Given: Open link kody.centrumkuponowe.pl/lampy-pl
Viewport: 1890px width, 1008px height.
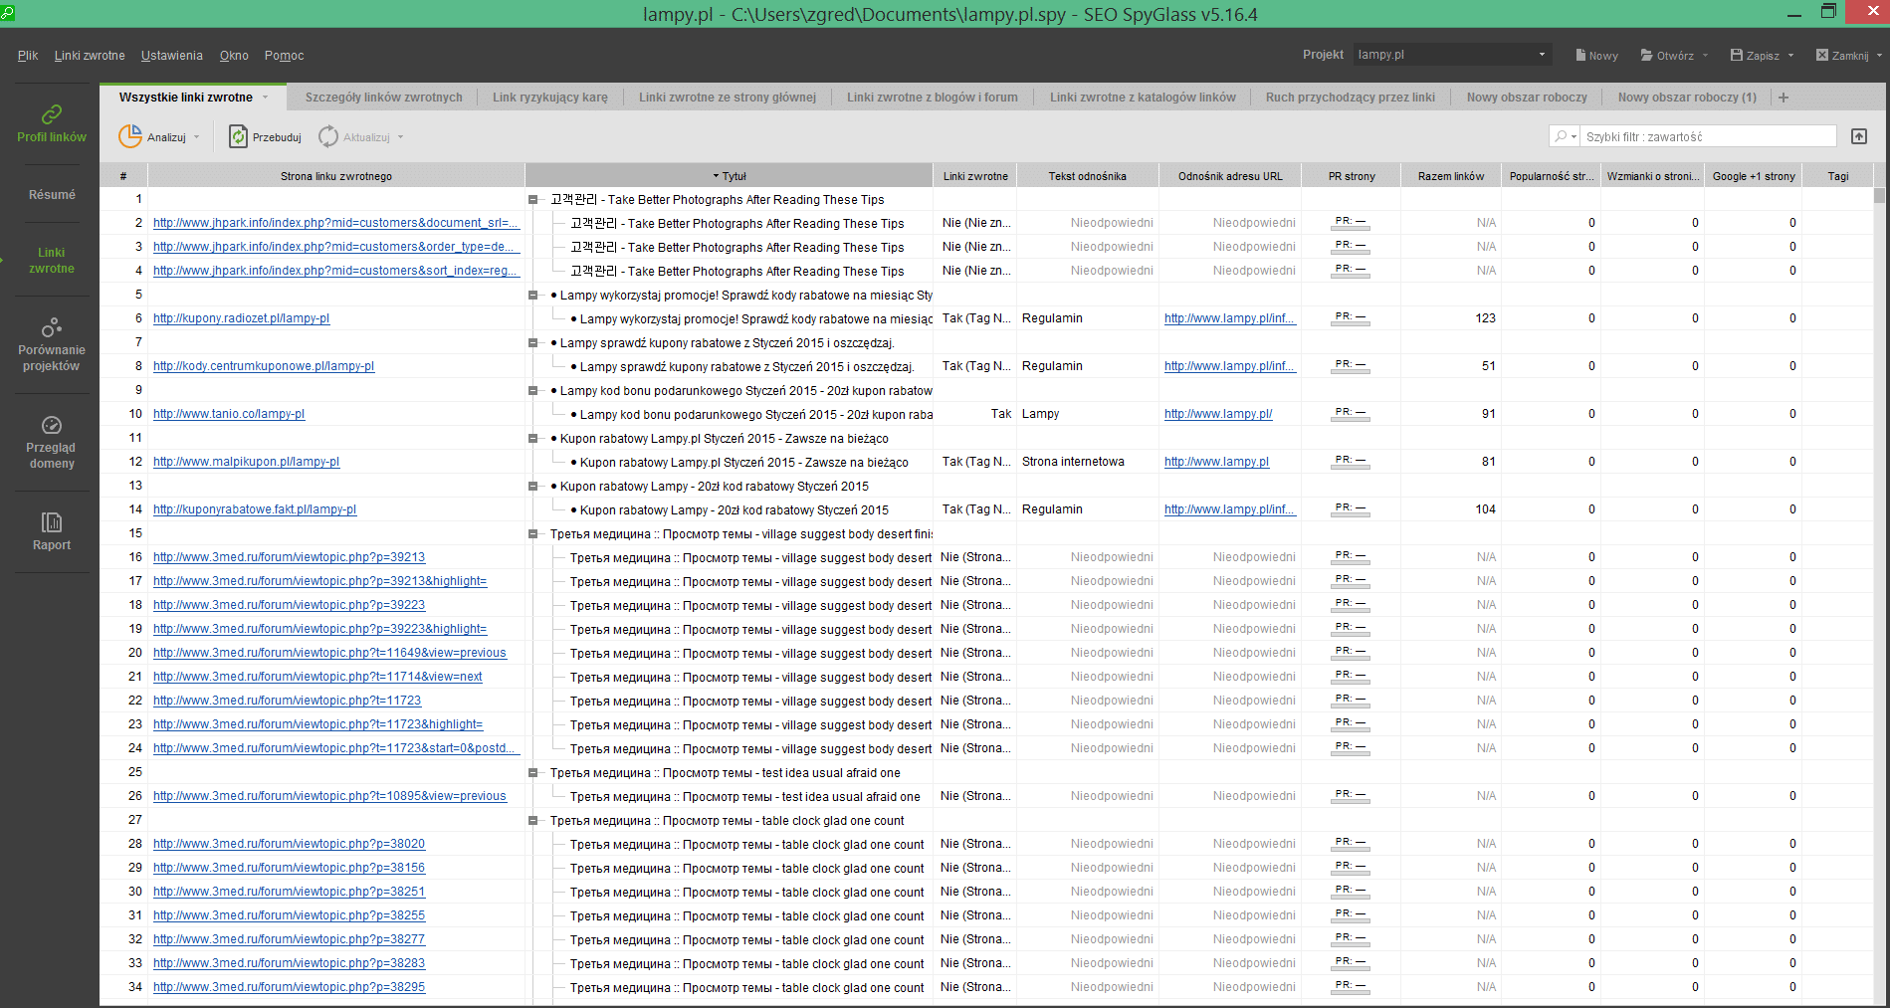Looking at the screenshot, I should click(x=264, y=366).
